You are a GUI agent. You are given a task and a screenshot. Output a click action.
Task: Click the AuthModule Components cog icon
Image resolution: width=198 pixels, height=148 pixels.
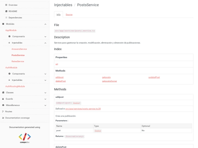(9, 73)
